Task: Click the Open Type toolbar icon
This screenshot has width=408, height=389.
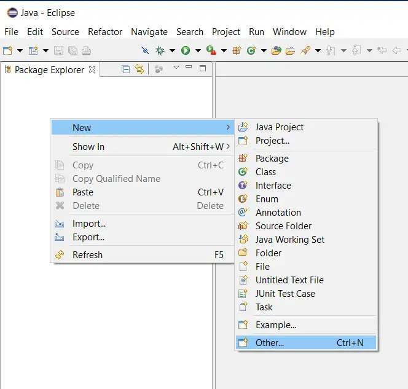Action: pyautogui.click(x=277, y=50)
